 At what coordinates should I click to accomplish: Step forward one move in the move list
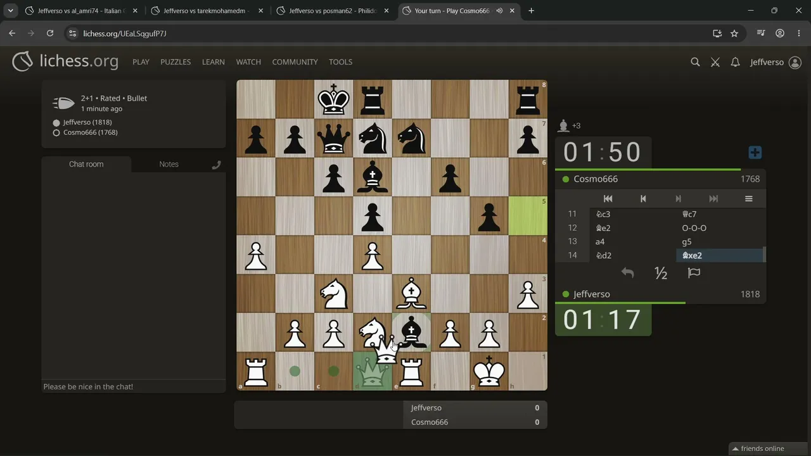pyautogui.click(x=678, y=199)
